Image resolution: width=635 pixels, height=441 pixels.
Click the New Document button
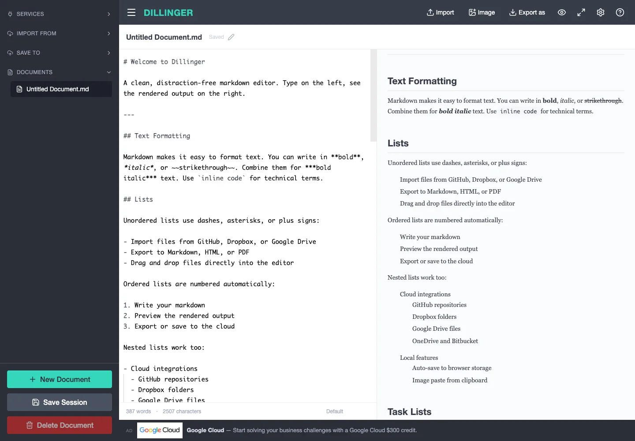pyautogui.click(x=60, y=379)
